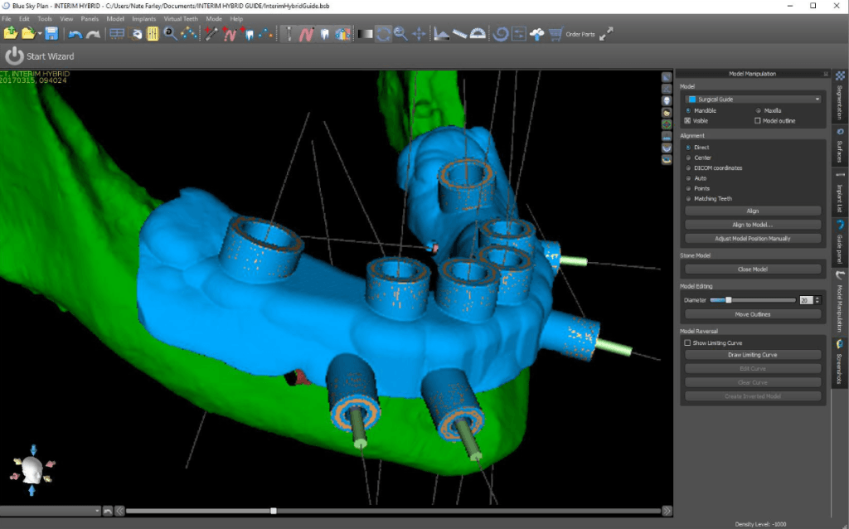Click the cloud upload icon
This screenshot has width=849, height=529.
pyautogui.click(x=536, y=34)
